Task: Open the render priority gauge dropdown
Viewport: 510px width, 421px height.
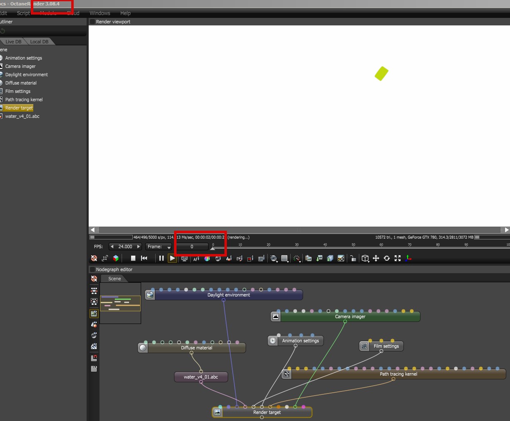Action: [297, 259]
